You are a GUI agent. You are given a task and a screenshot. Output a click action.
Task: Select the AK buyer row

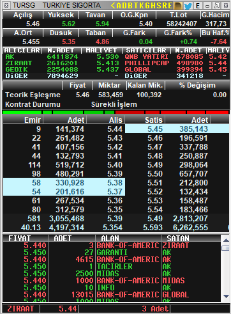62,57
